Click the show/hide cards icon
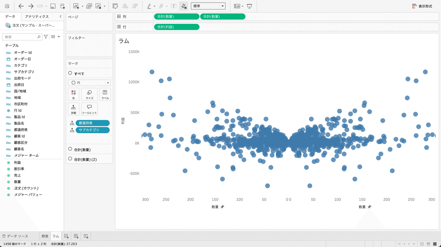This screenshot has width=441, height=247. pyautogui.click(x=237, y=6)
